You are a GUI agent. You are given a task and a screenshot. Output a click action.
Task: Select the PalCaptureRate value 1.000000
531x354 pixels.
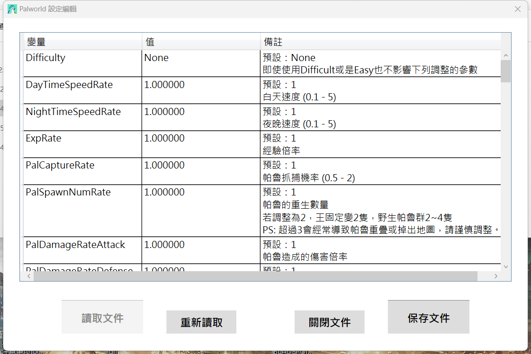point(201,171)
